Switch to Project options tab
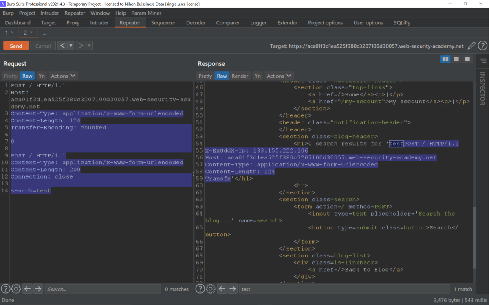Viewport: 489px width, 305px height. 326,23
